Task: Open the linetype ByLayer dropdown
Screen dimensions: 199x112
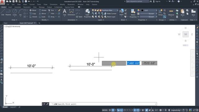Action: click(149, 16)
